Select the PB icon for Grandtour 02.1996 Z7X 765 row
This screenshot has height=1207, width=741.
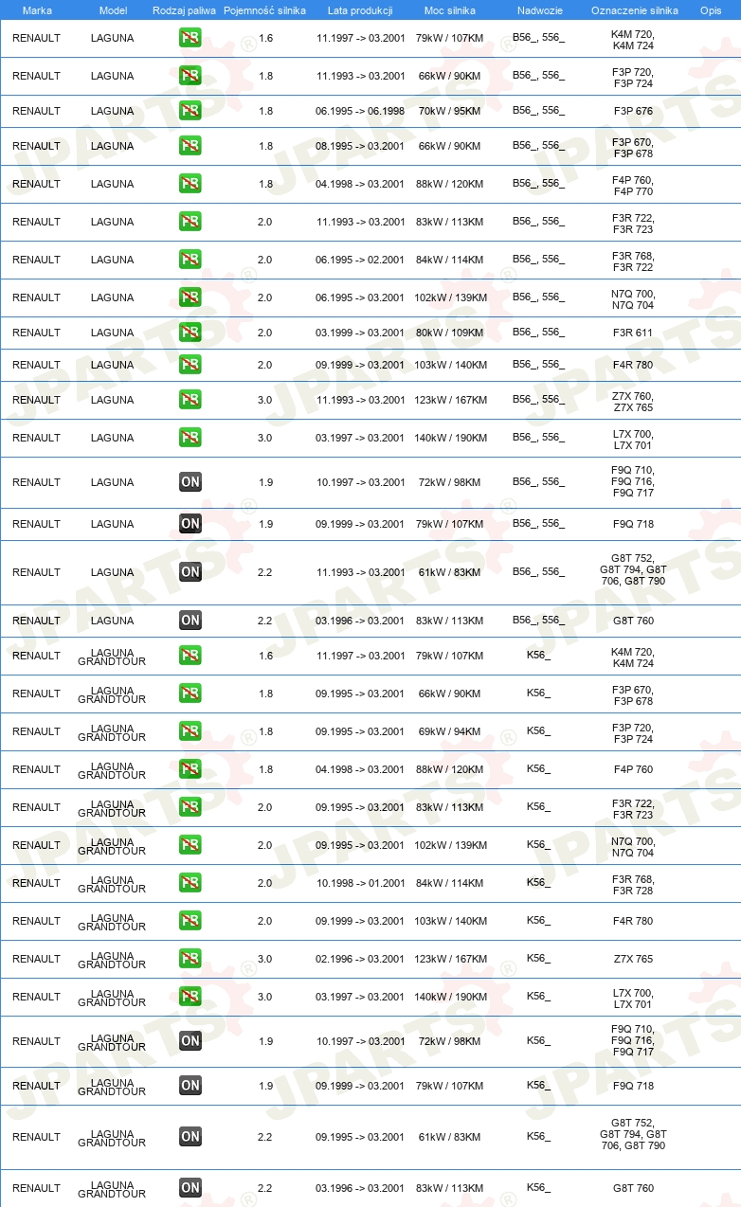click(x=190, y=959)
